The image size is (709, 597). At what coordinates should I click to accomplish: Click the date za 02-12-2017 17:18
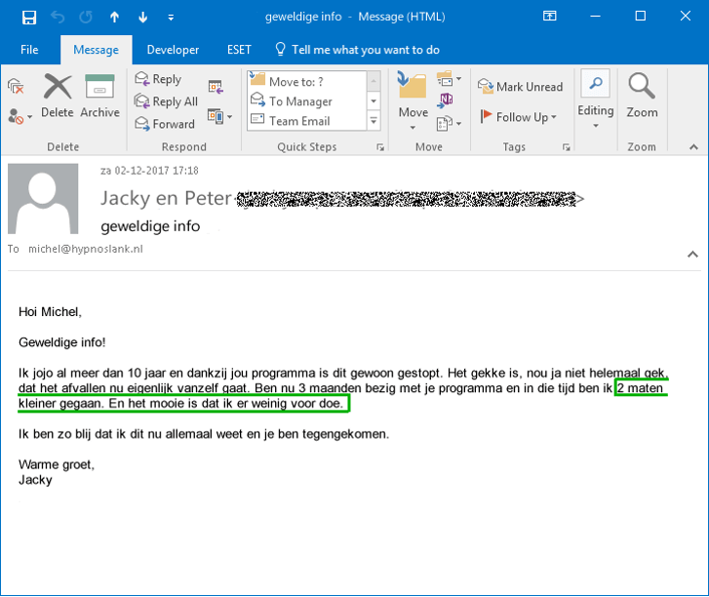tap(149, 171)
